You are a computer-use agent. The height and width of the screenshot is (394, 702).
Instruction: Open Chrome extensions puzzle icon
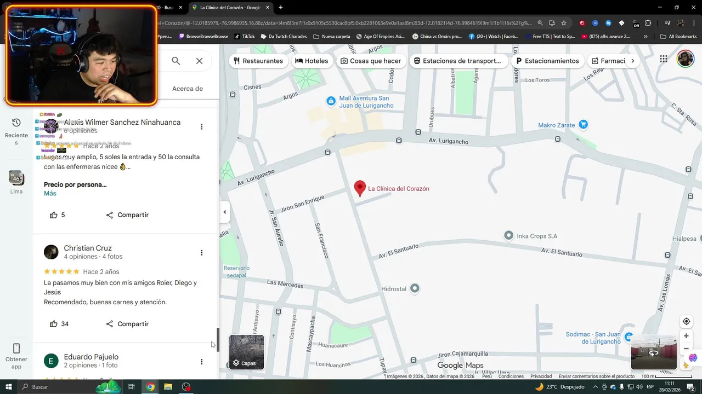point(648,23)
